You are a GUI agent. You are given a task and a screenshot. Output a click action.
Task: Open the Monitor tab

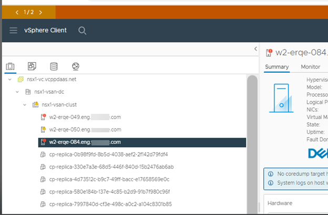click(x=311, y=67)
